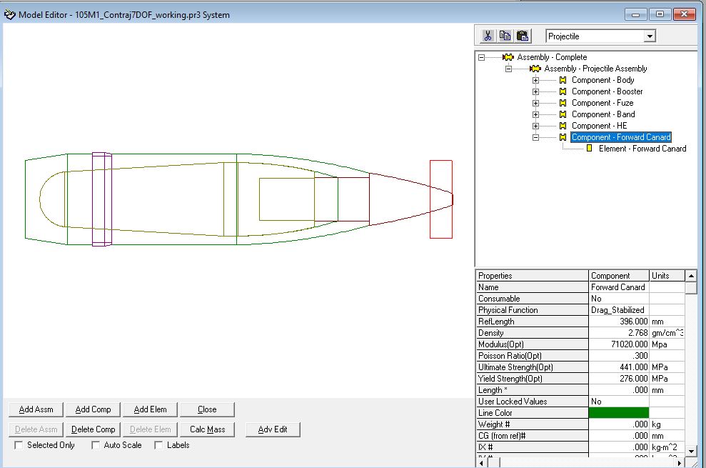Collapse the Component - Forward Canard node

(x=535, y=137)
